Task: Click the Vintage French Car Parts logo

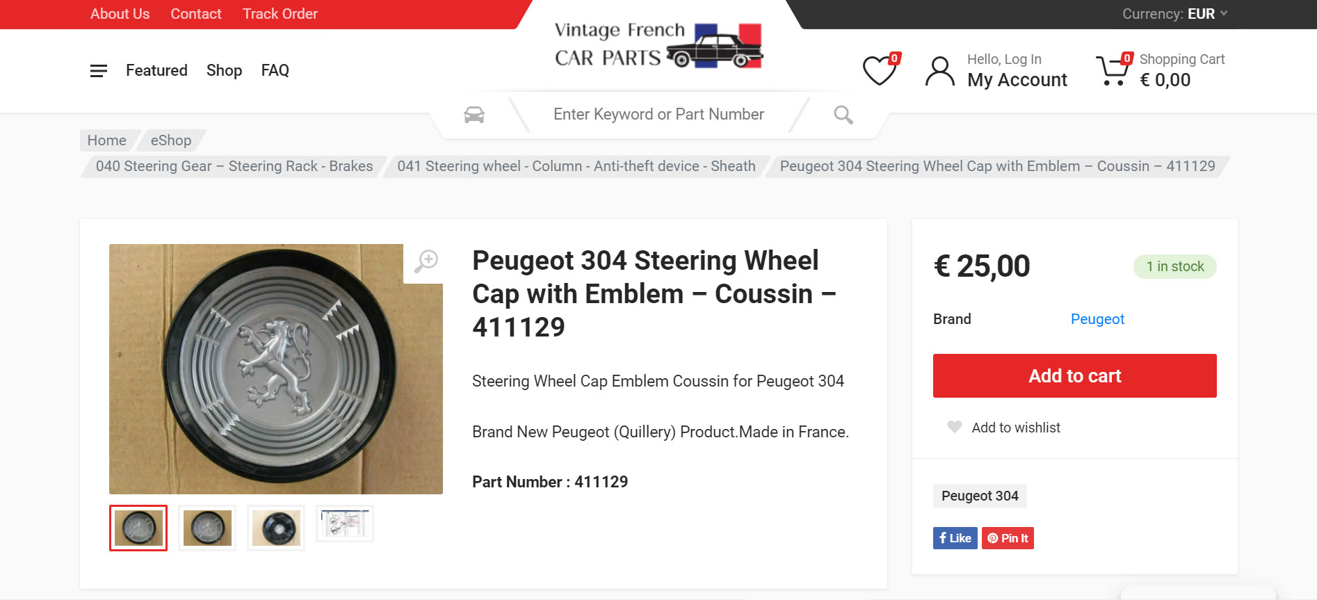Action: [x=658, y=44]
